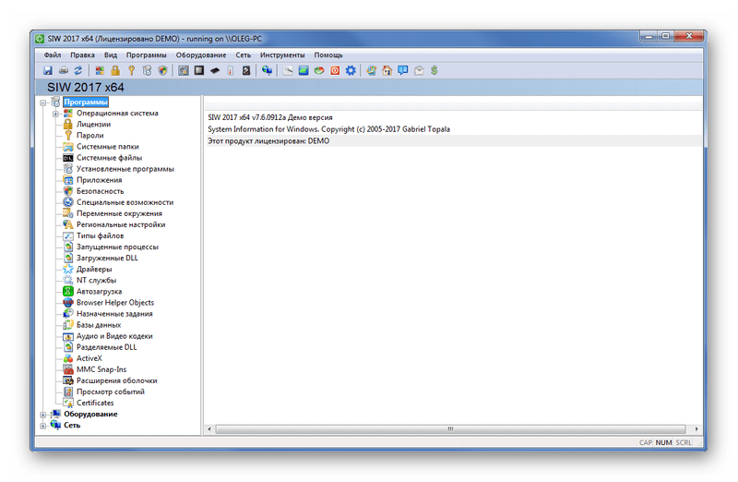Click the memory module toolbar icon
The image size is (738, 482).
[x=215, y=71]
